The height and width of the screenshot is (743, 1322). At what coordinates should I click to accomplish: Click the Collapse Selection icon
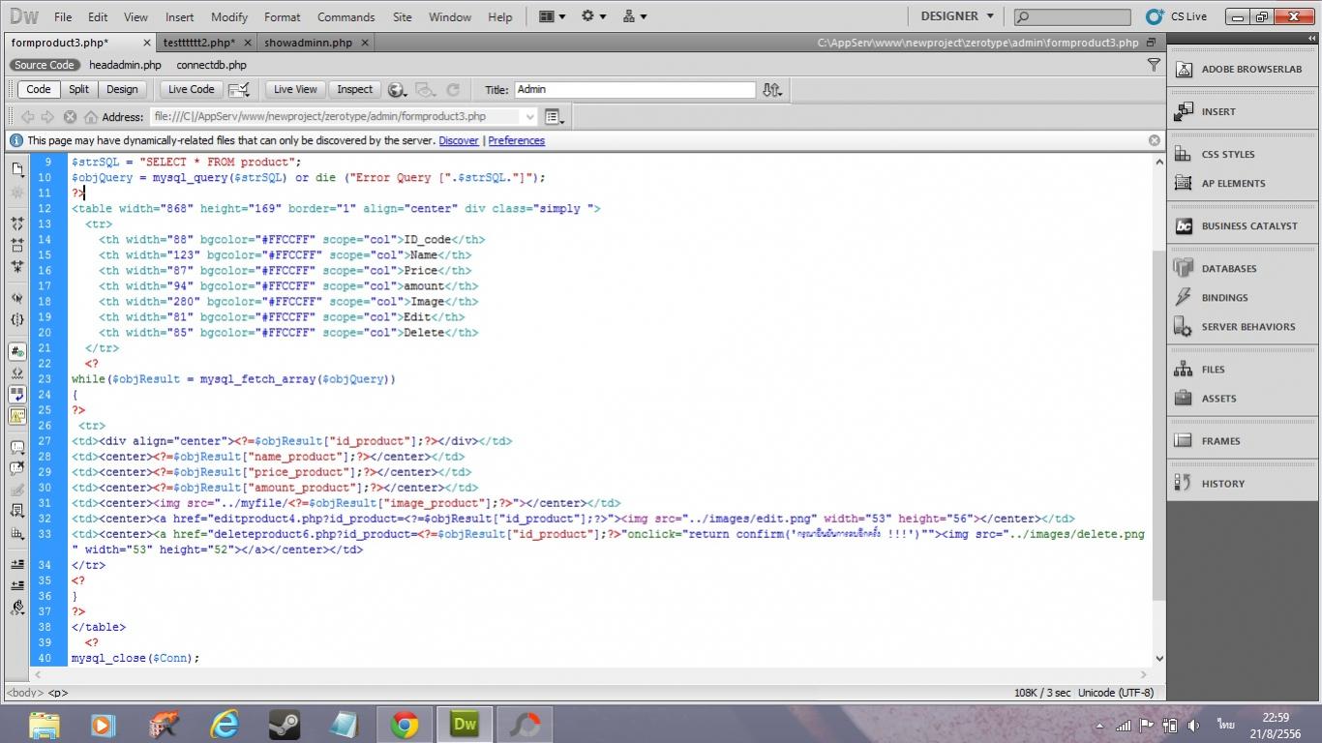(x=17, y=244)
